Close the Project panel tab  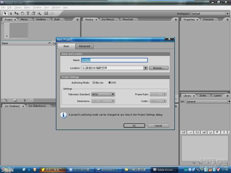tap(15, 20)
